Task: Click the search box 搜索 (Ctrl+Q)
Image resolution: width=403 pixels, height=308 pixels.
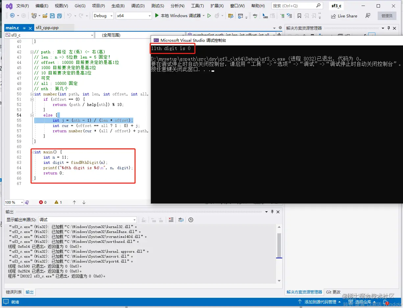Action: pyautogui.click(x=297, y=6)
